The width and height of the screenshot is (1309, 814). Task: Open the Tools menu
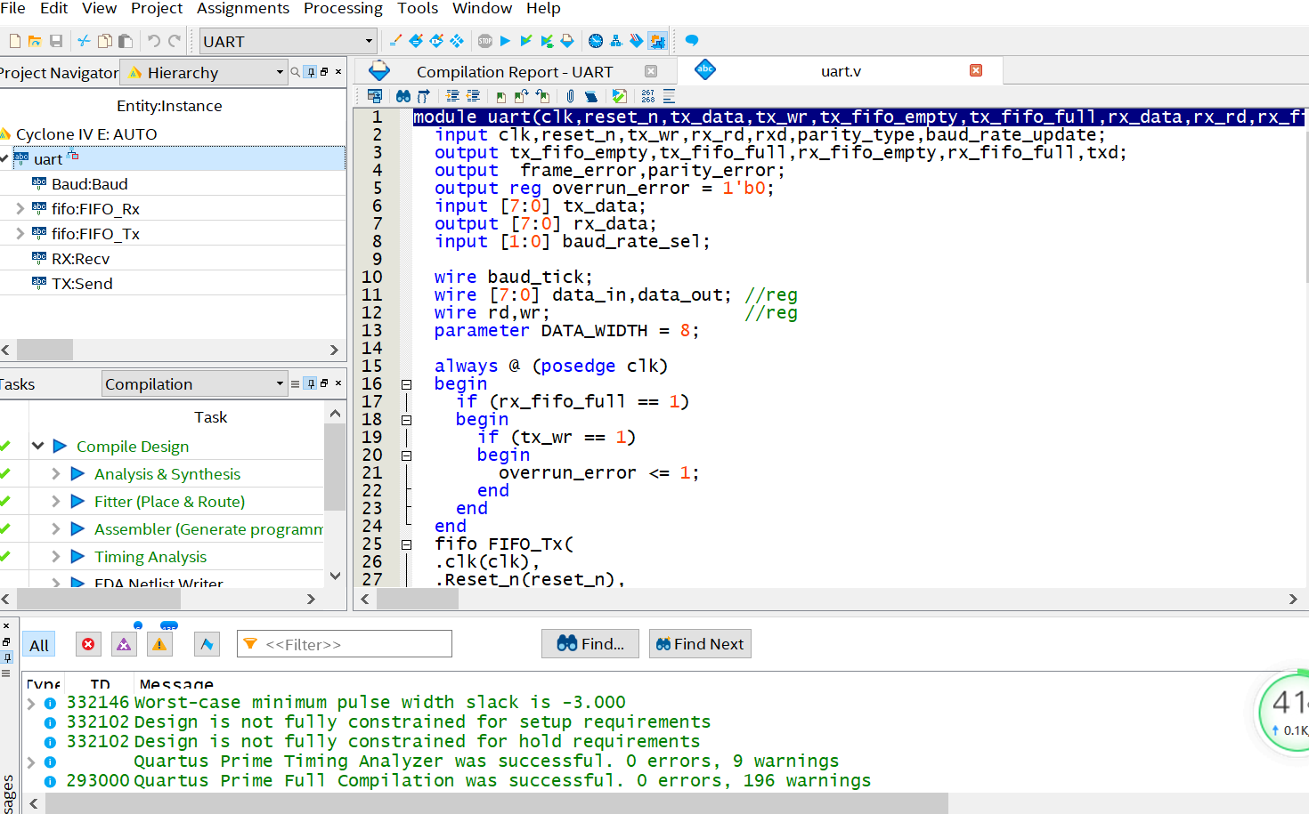[418, 8]
